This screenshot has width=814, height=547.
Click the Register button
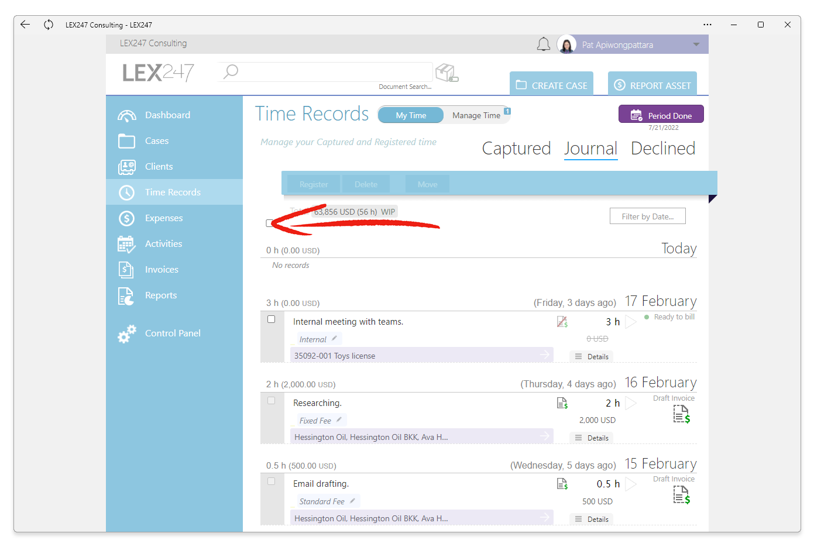click(314, 184)
